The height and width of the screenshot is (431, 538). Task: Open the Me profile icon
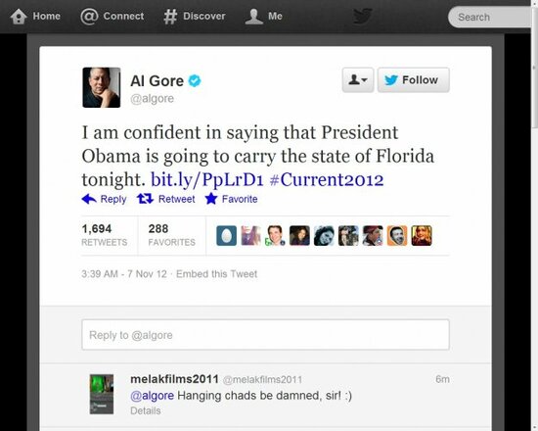click(x=254, y=17)
